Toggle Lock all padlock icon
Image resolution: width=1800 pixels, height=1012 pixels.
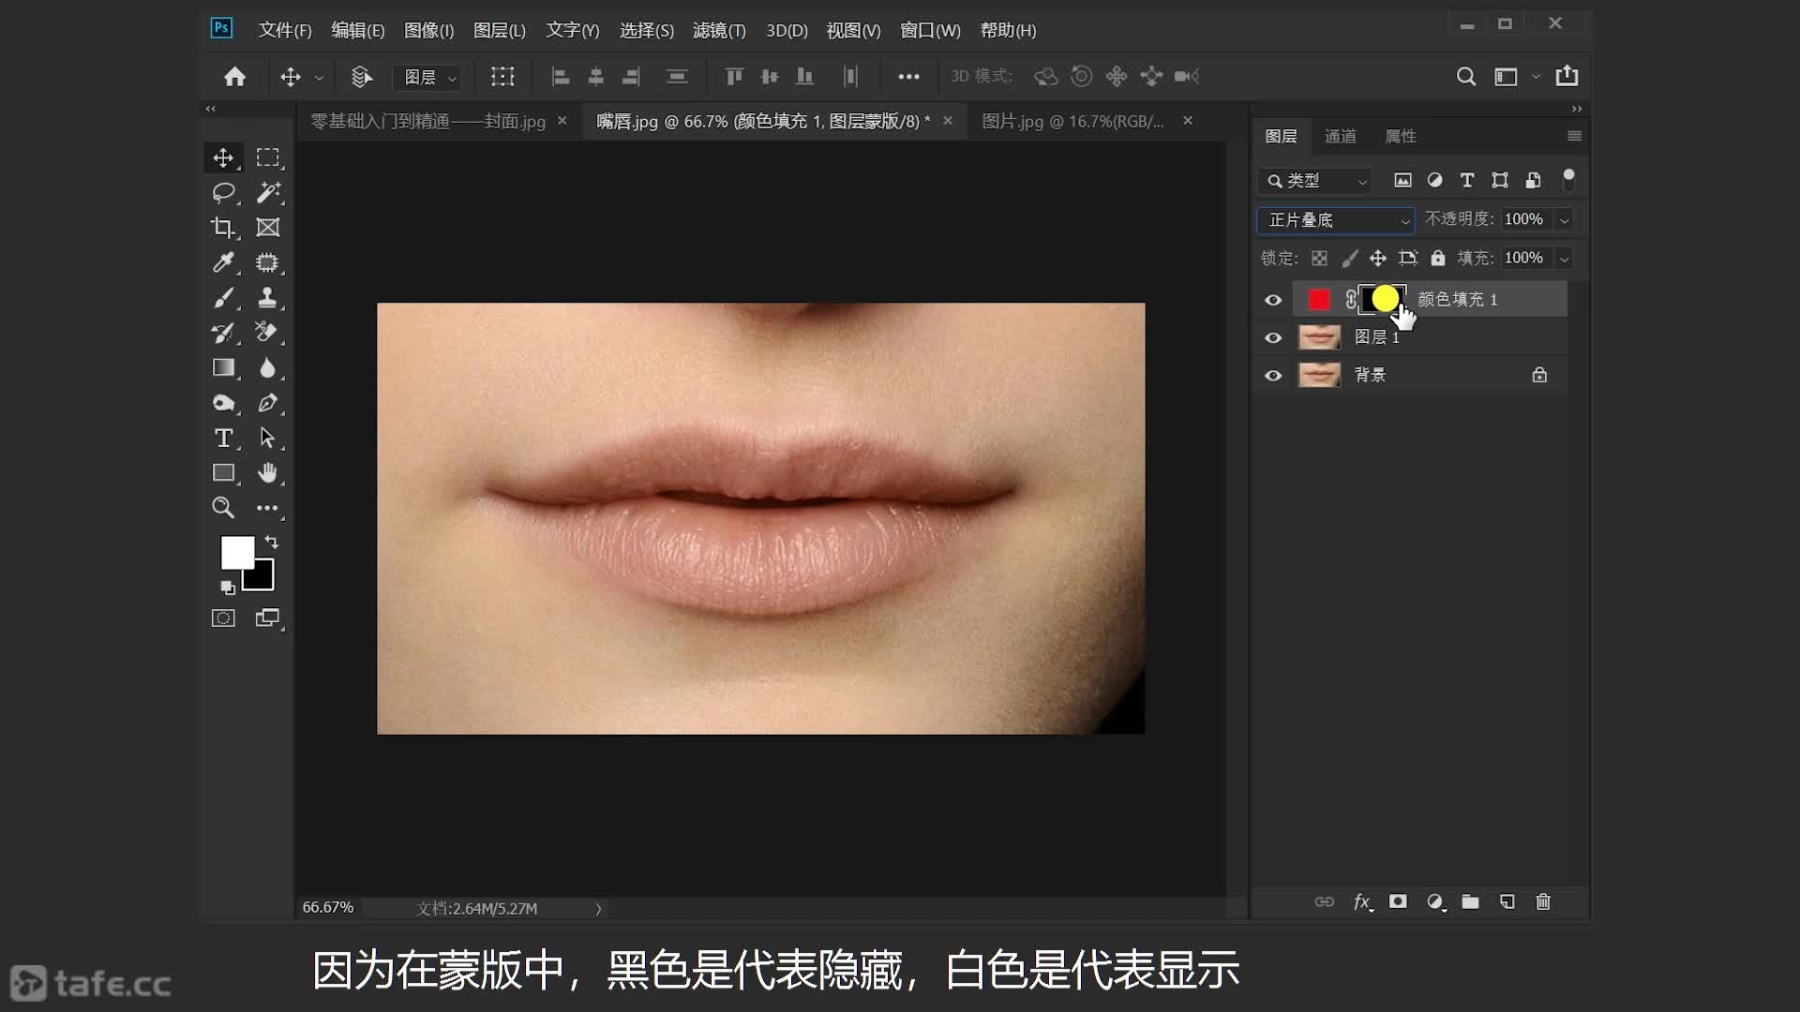click(1438, 258)
